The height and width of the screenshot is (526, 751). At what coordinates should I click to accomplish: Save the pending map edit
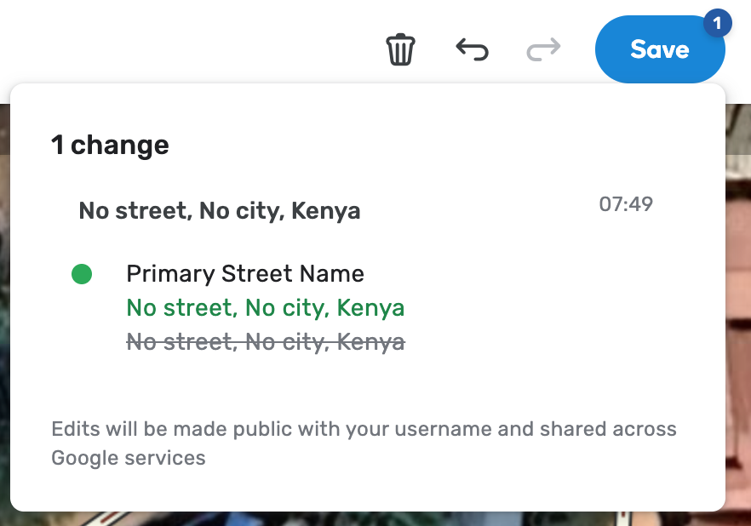click(x=659, y=49)
